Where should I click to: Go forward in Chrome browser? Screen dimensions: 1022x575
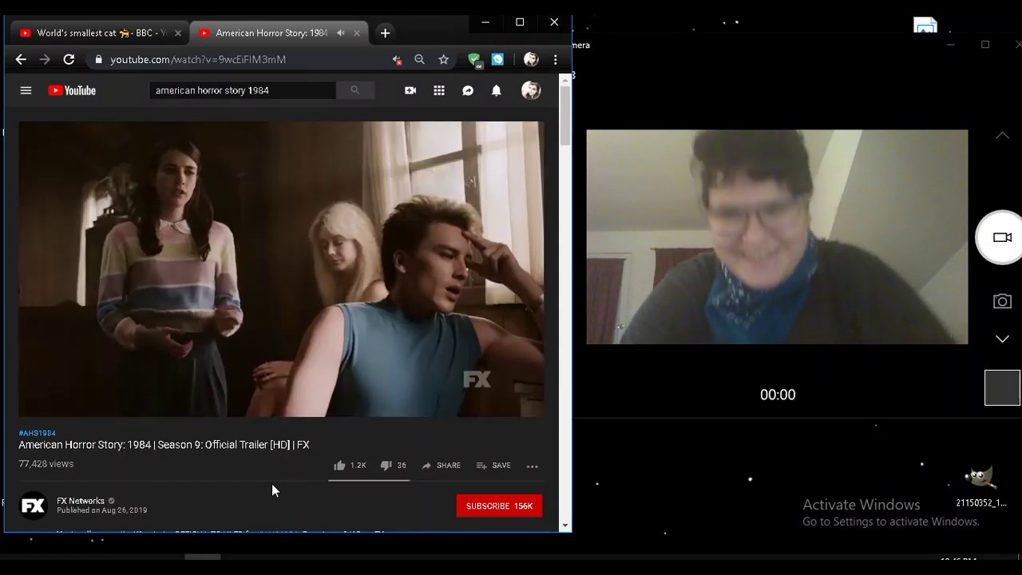pyautogui.click(x=45, y=59)
